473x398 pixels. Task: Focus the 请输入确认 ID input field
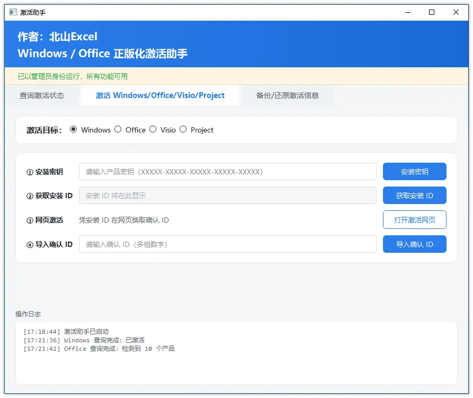point(228,244)
